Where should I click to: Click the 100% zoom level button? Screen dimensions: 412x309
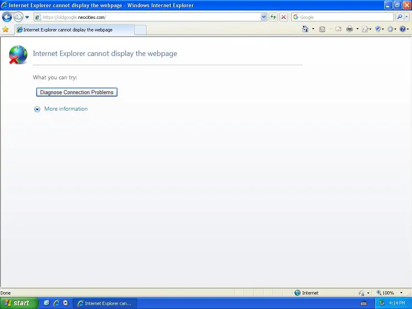[x=385, y=293]
